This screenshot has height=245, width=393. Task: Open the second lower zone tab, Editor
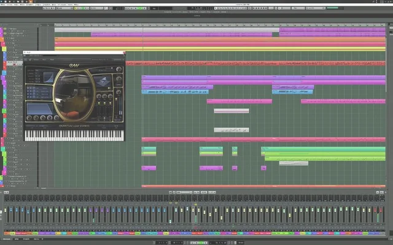click(17, 239)
